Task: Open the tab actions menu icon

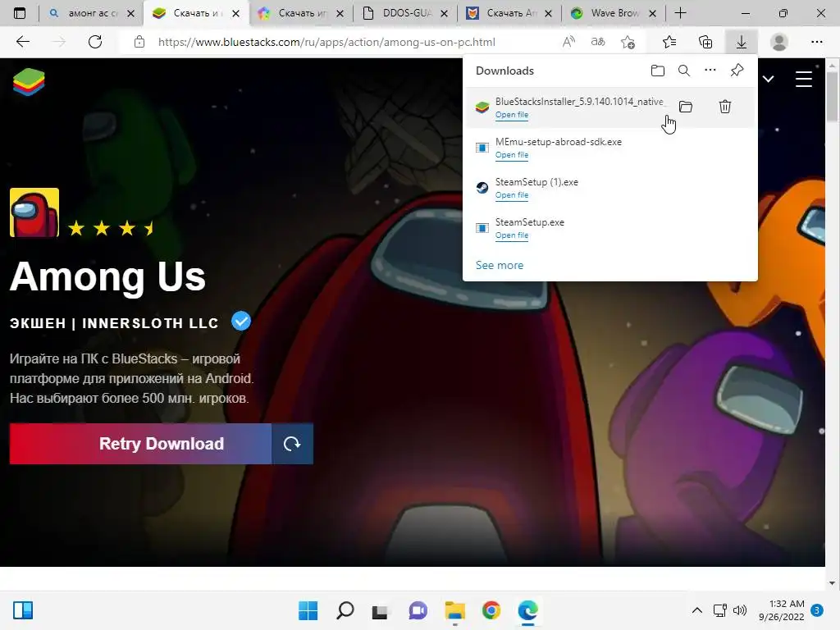Action: pos(20,13)
